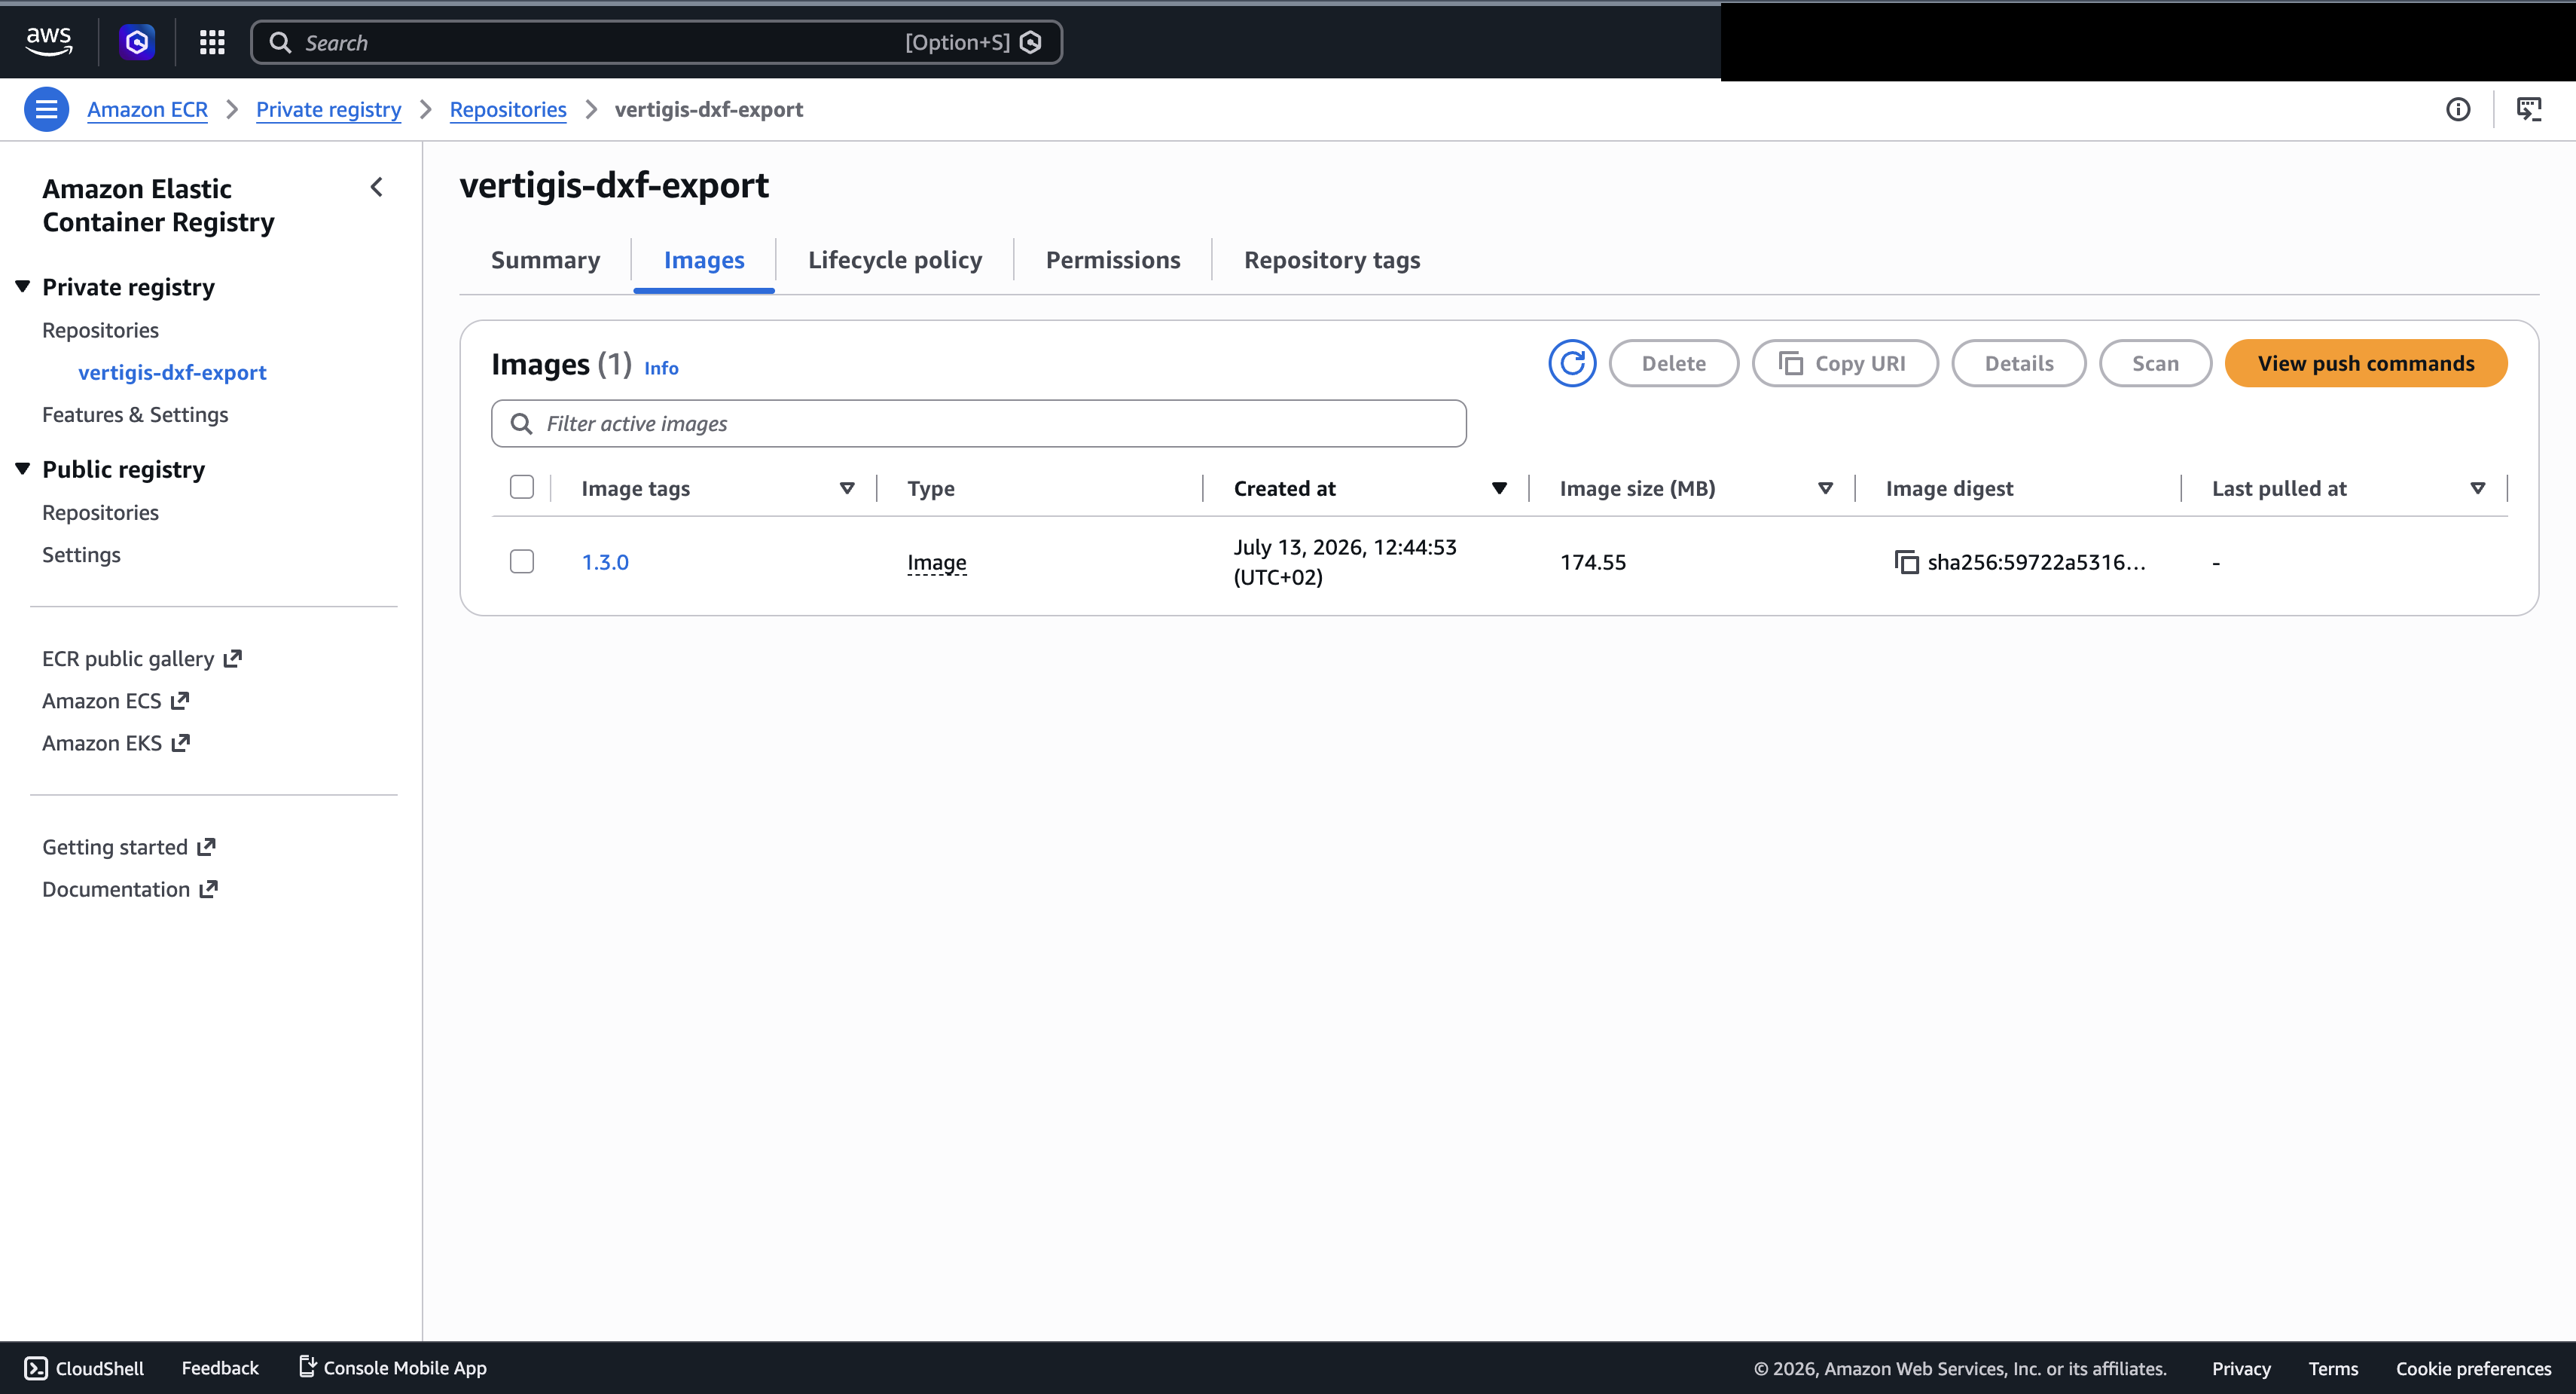The image size is (2576, 1394).
Task: Copy the sha256 image digest icon
Action: [x=1906, y=562]
